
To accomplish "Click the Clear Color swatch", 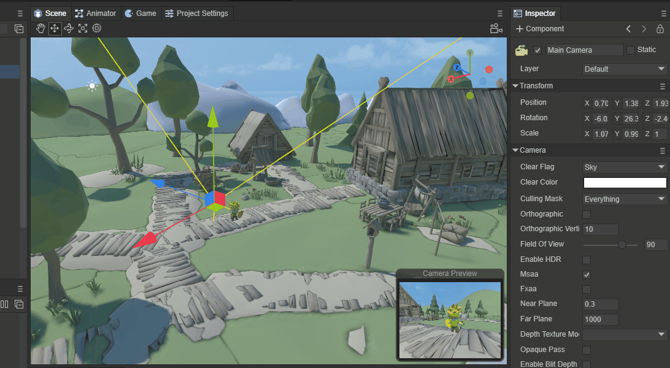I will click(x=625, y=183).
